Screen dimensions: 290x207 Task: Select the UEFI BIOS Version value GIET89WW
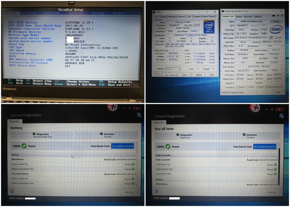click(x=79, y=22)
